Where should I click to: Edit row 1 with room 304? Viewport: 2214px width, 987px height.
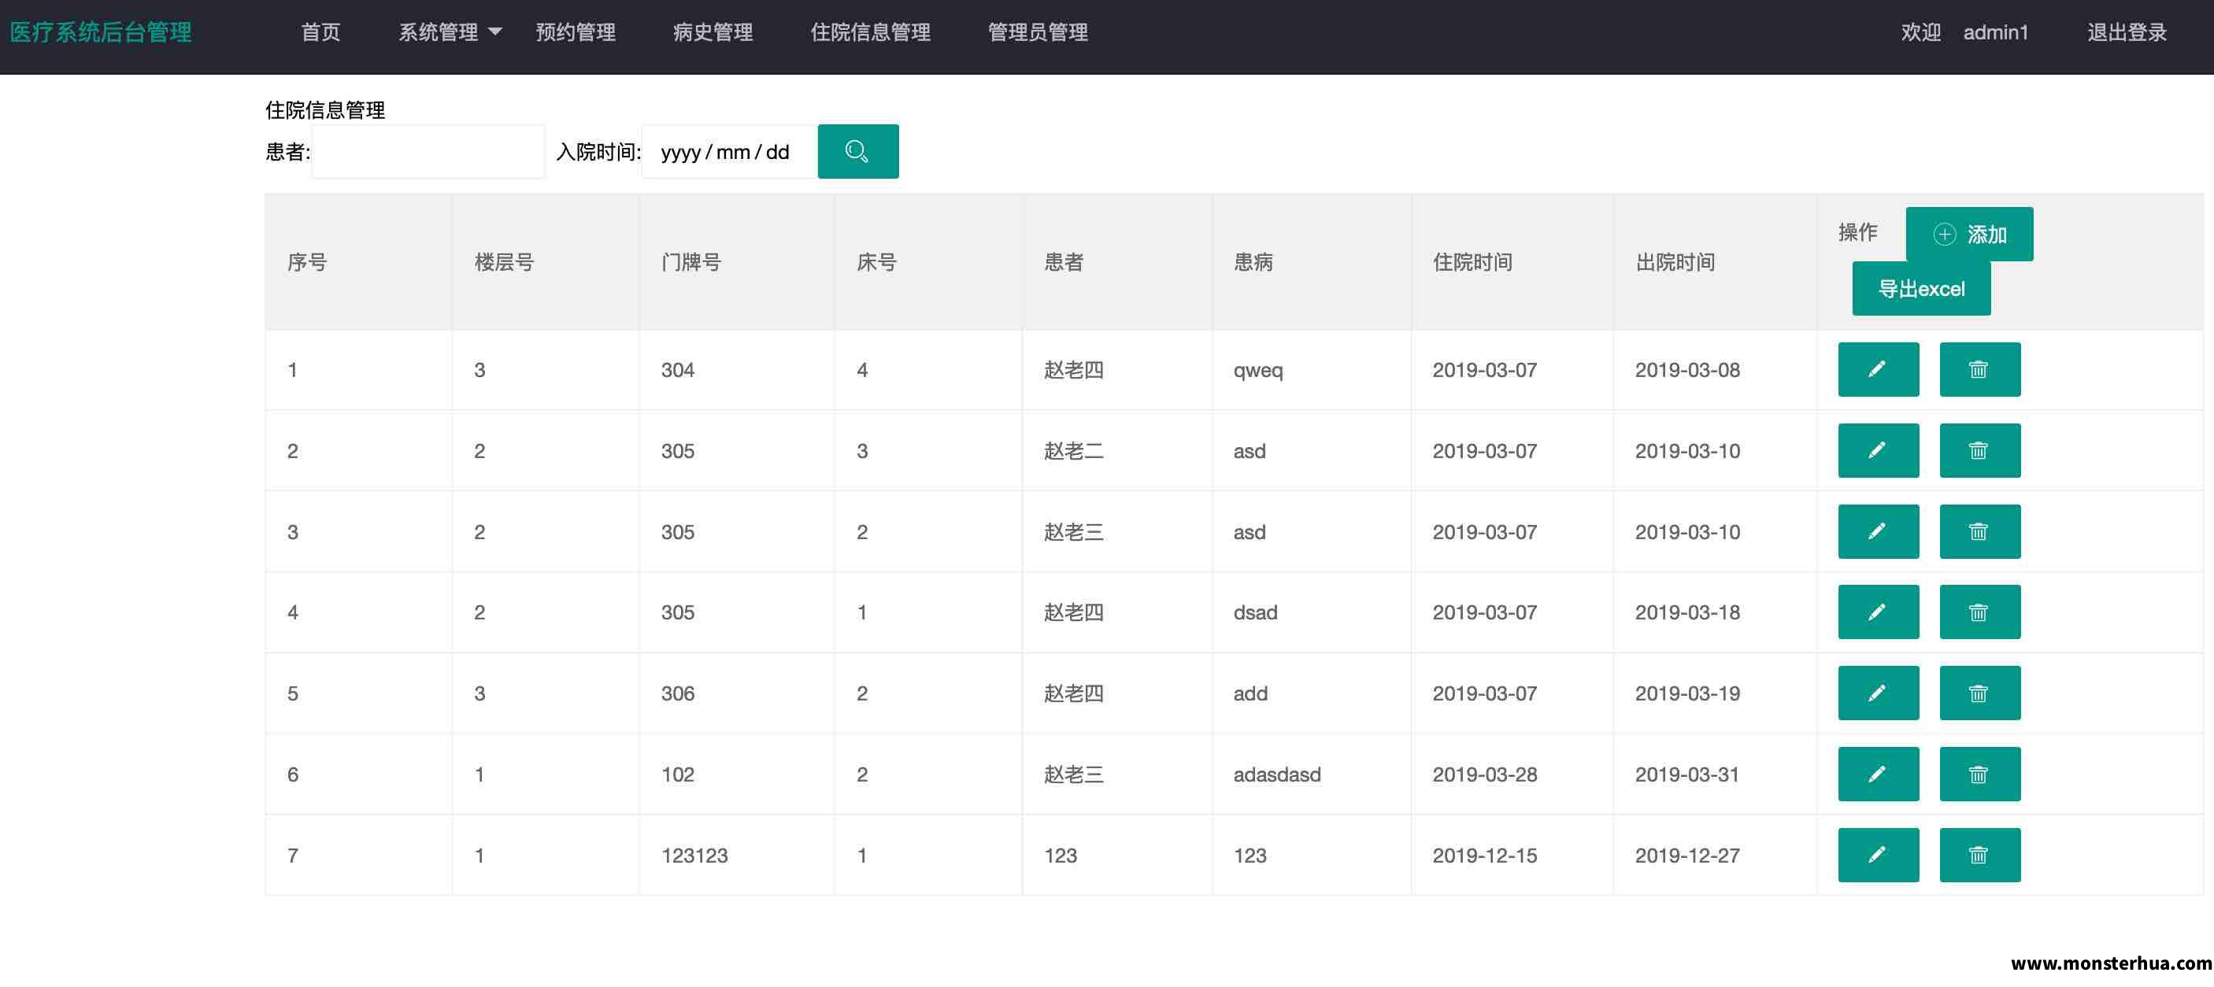tap(1878, 369)
